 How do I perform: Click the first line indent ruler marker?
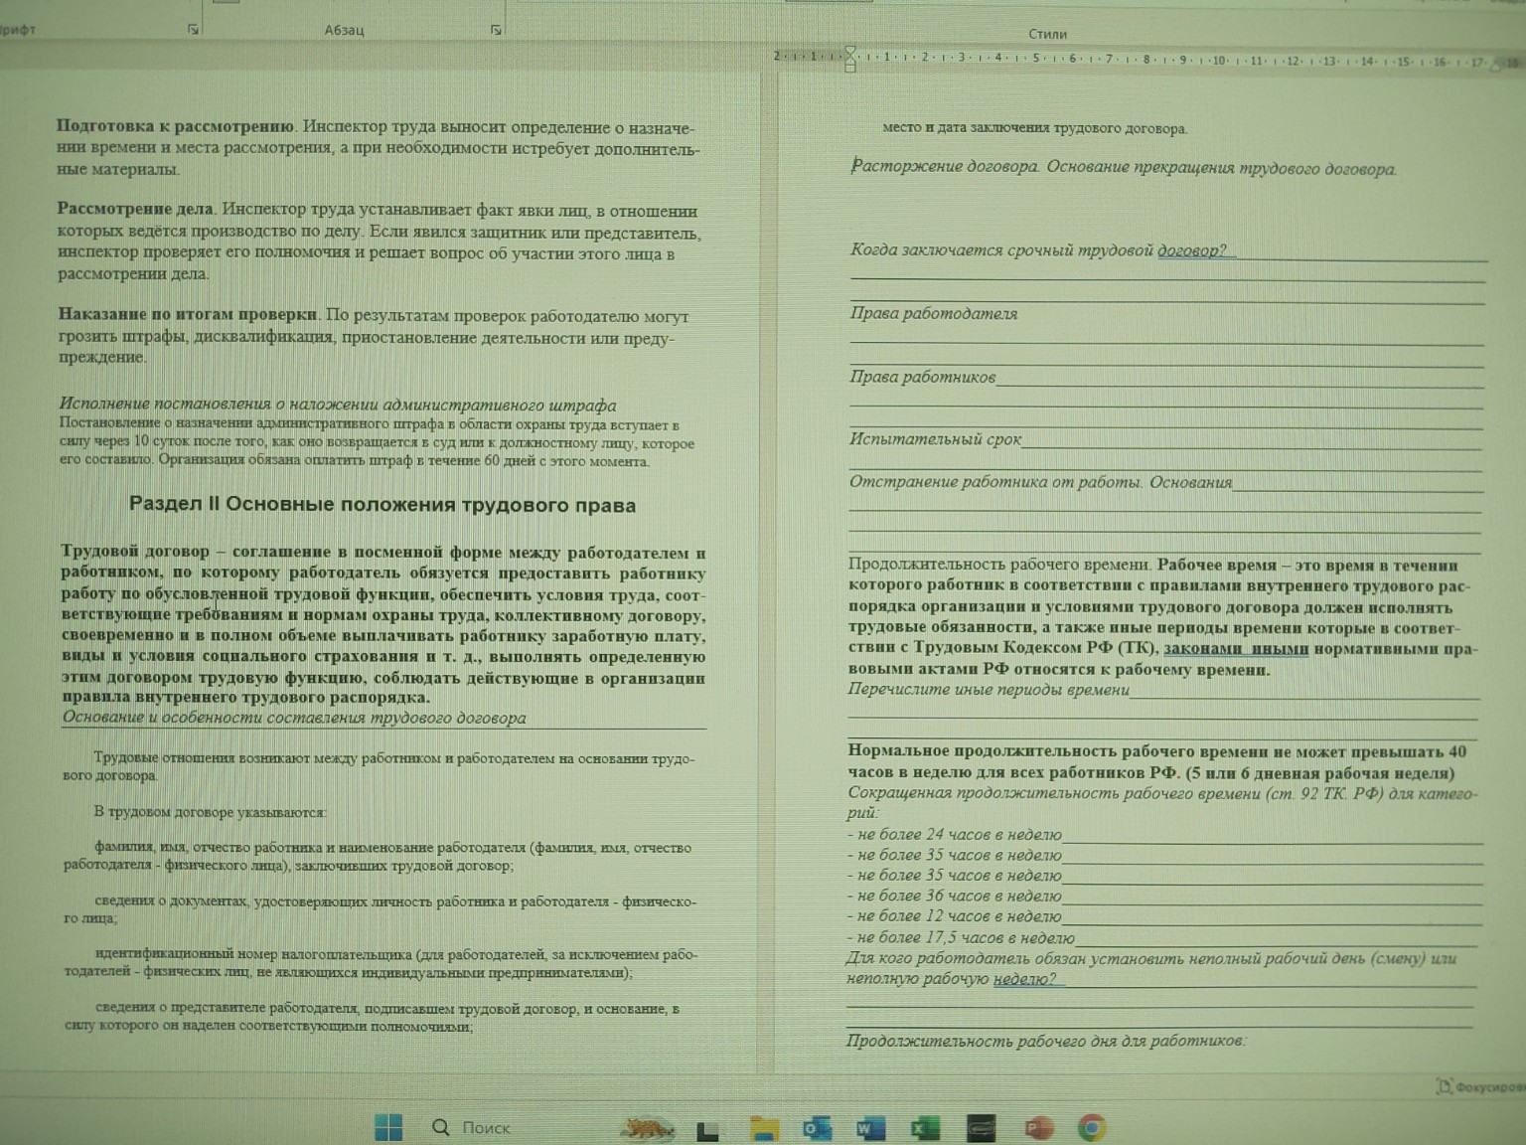[x=850, y=52]
